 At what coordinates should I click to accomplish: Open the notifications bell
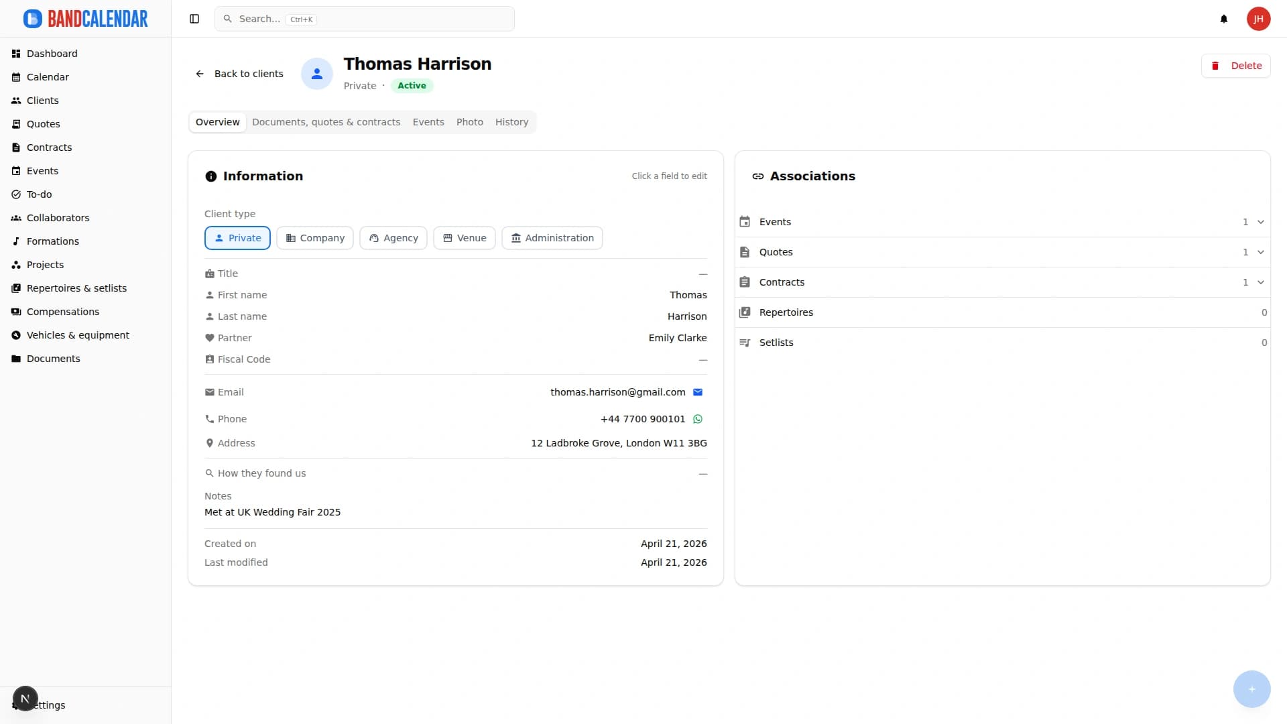pyautogui.click(x=1224, y=19)
